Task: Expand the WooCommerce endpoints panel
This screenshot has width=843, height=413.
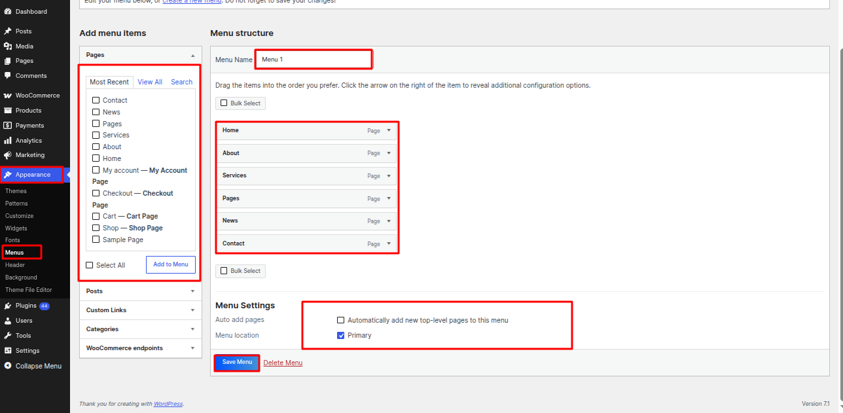Action: [x=141, y=348]
